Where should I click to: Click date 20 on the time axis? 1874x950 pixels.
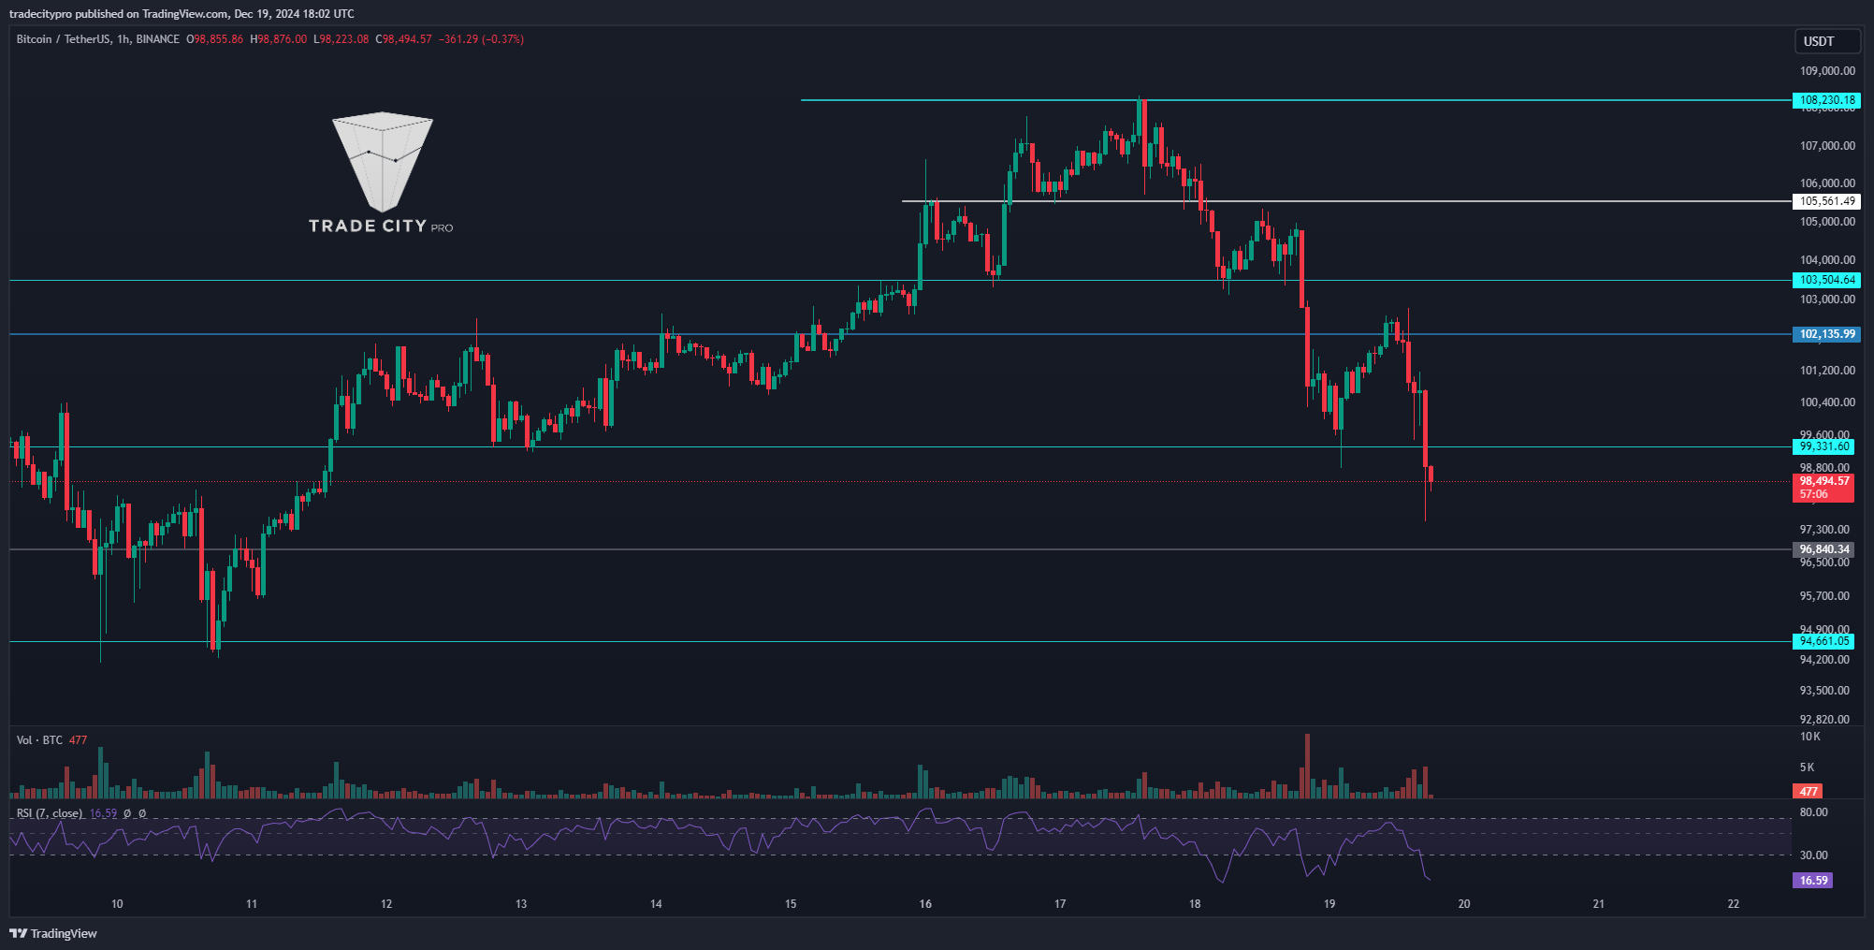pos(1464,904)
